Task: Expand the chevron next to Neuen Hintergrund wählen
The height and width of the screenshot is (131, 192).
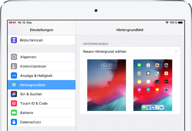Action: (176, 52)
